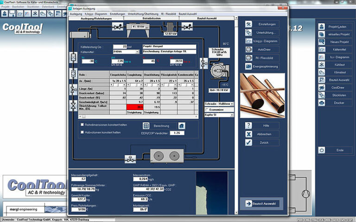Click Klimalast cloud icon in right panel

pos(322,72)
